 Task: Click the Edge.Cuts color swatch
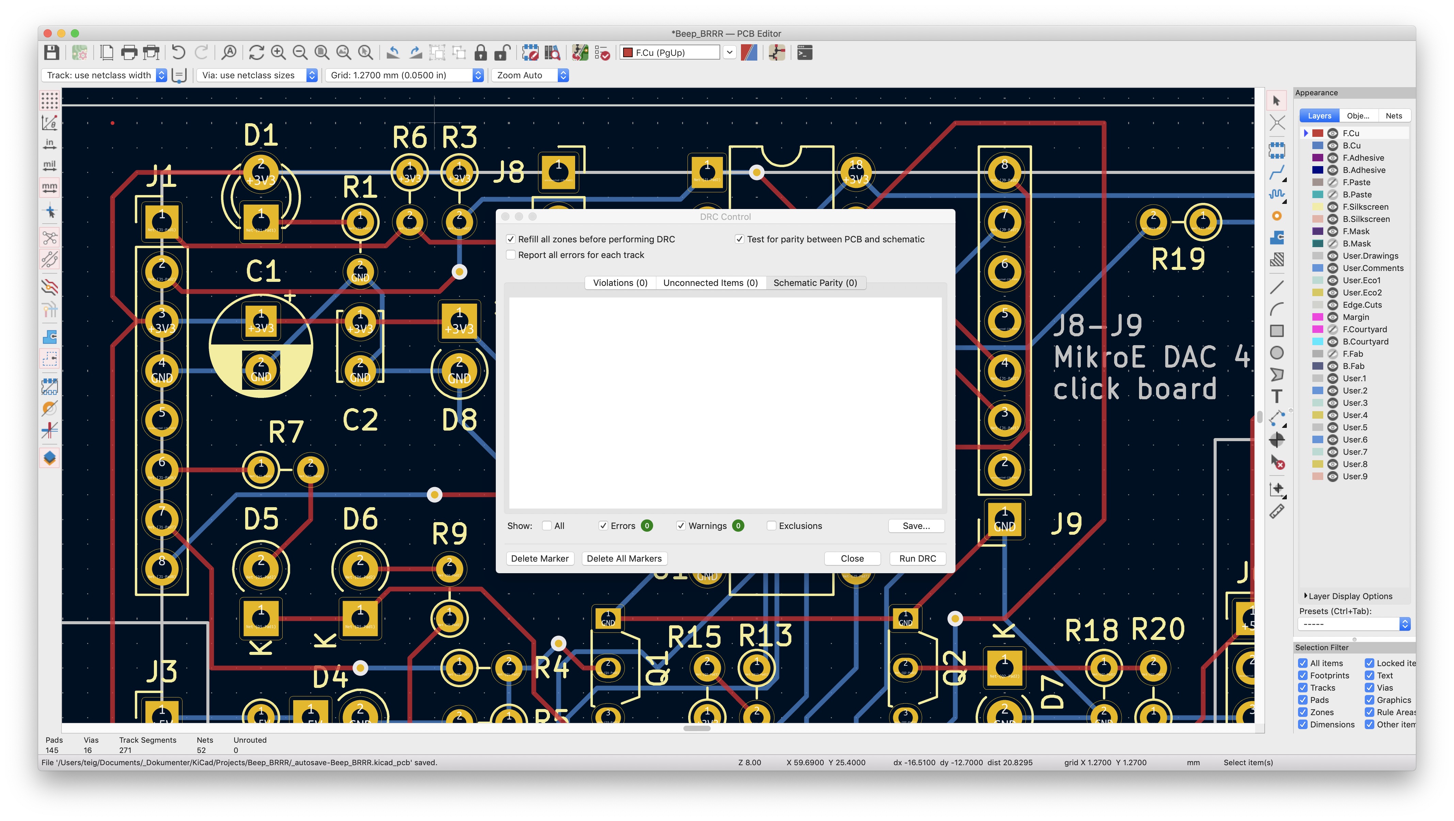1318,305
